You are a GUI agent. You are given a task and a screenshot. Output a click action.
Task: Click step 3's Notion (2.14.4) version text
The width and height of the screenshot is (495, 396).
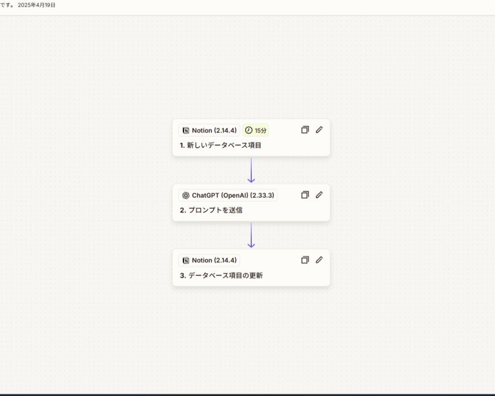[x=214, y=260]
